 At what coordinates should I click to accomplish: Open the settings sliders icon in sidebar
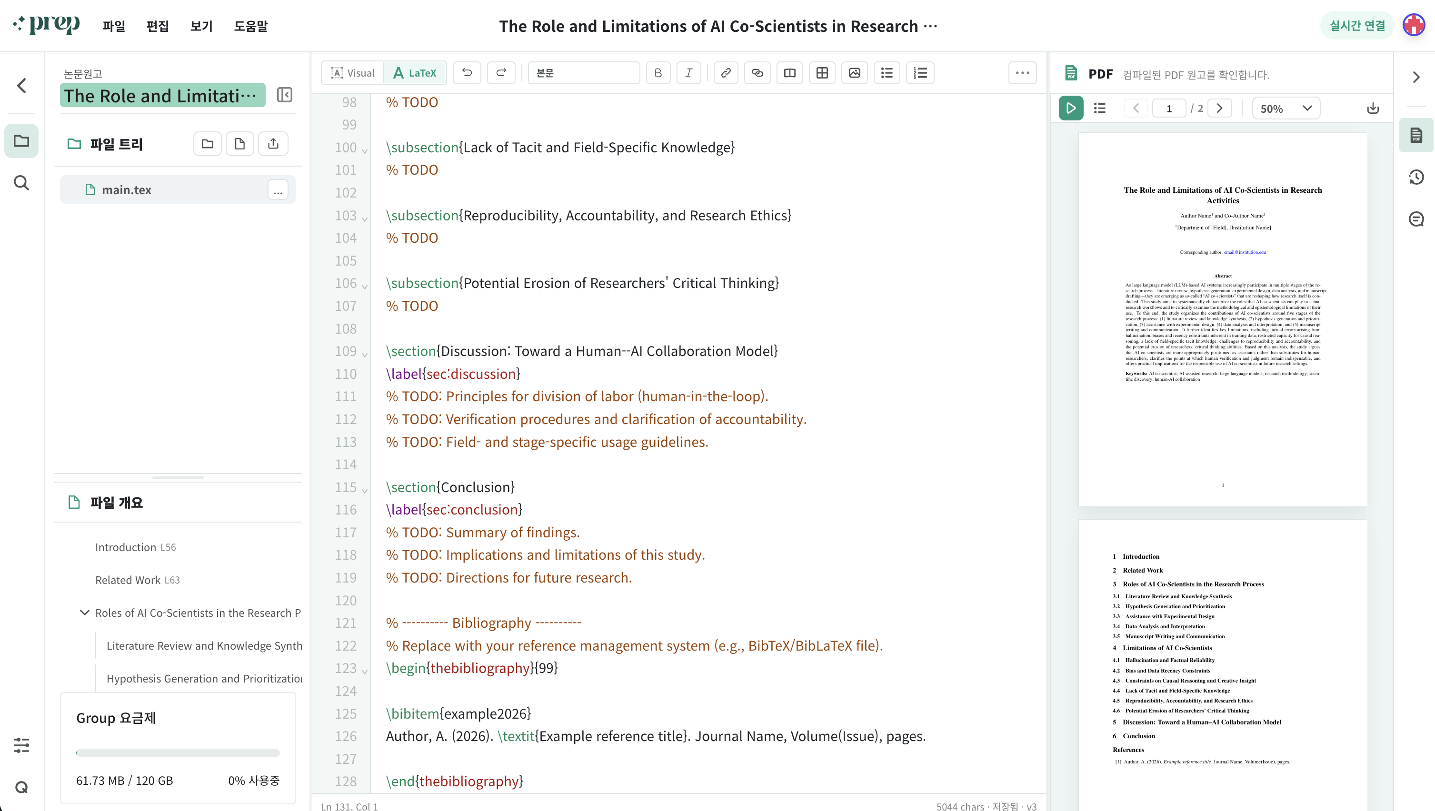pos(21,745)
